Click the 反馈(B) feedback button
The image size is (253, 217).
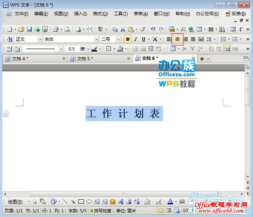point(236,14)
